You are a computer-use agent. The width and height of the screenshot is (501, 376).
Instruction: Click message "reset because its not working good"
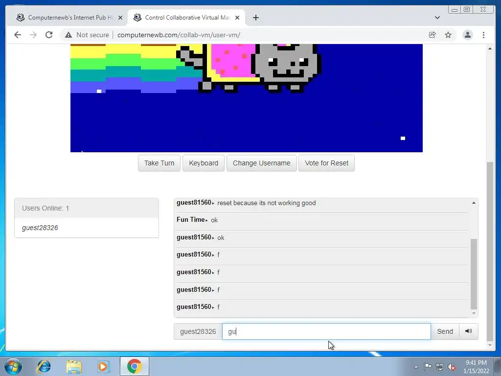(x=267, y=203)
